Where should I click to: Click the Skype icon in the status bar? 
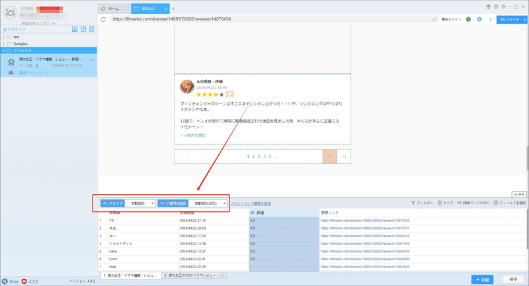(5, 281)
